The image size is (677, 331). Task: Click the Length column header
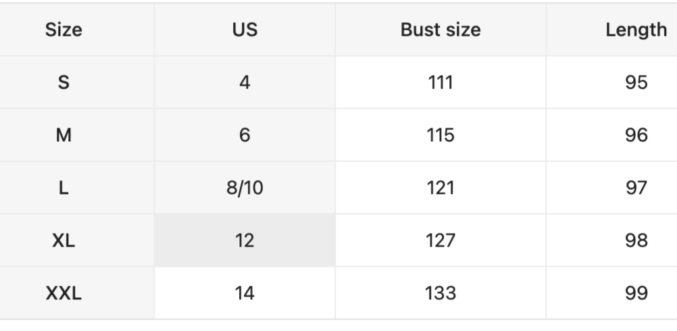pos(635,30)
